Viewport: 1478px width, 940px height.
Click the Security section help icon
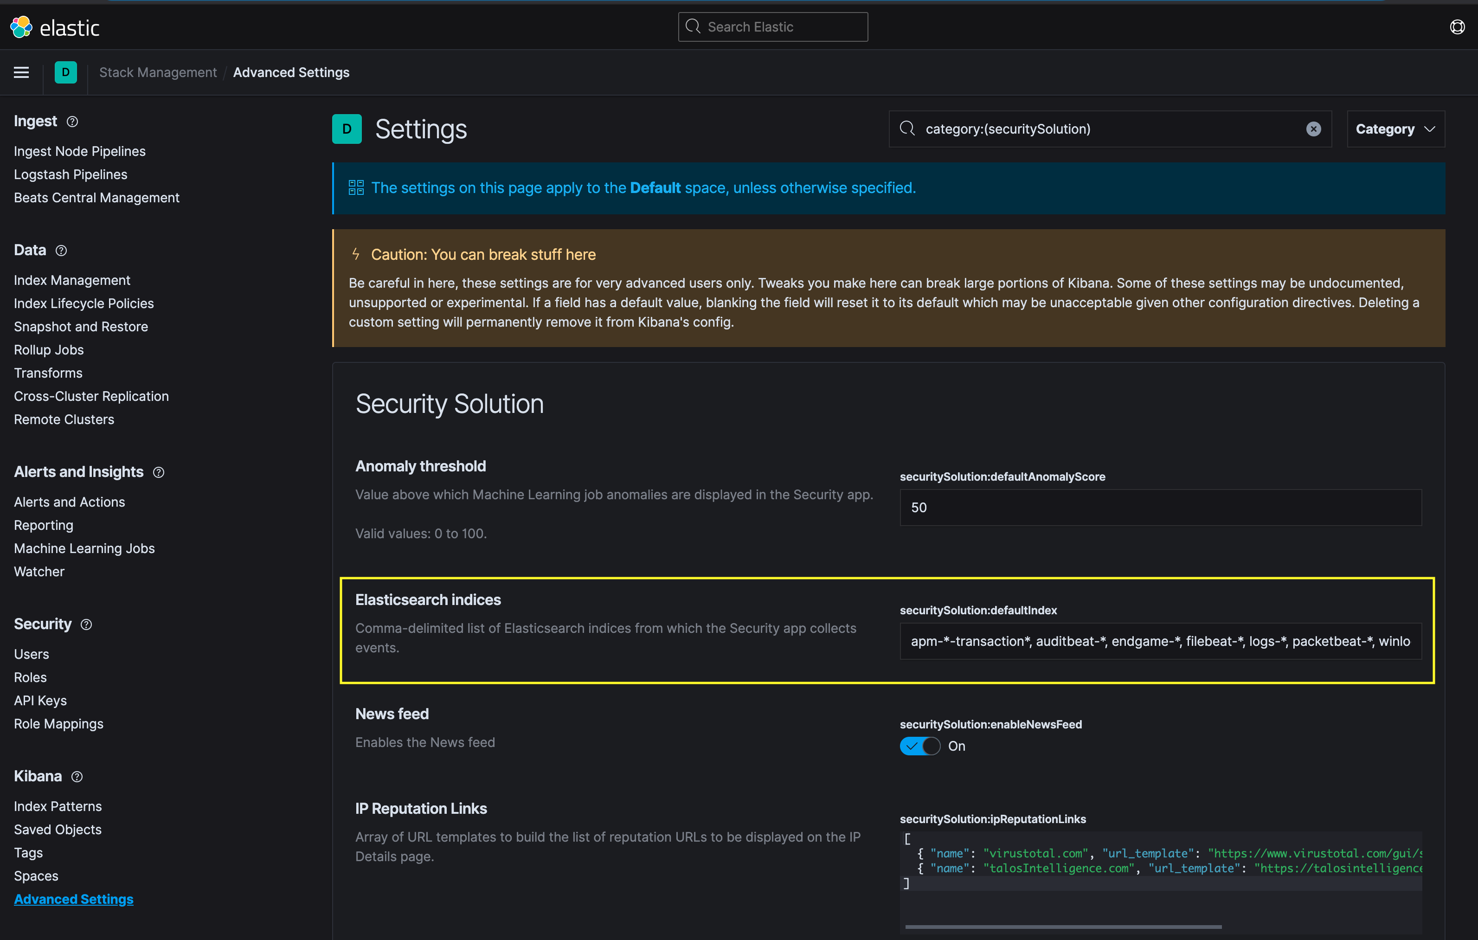pos(87,625)
